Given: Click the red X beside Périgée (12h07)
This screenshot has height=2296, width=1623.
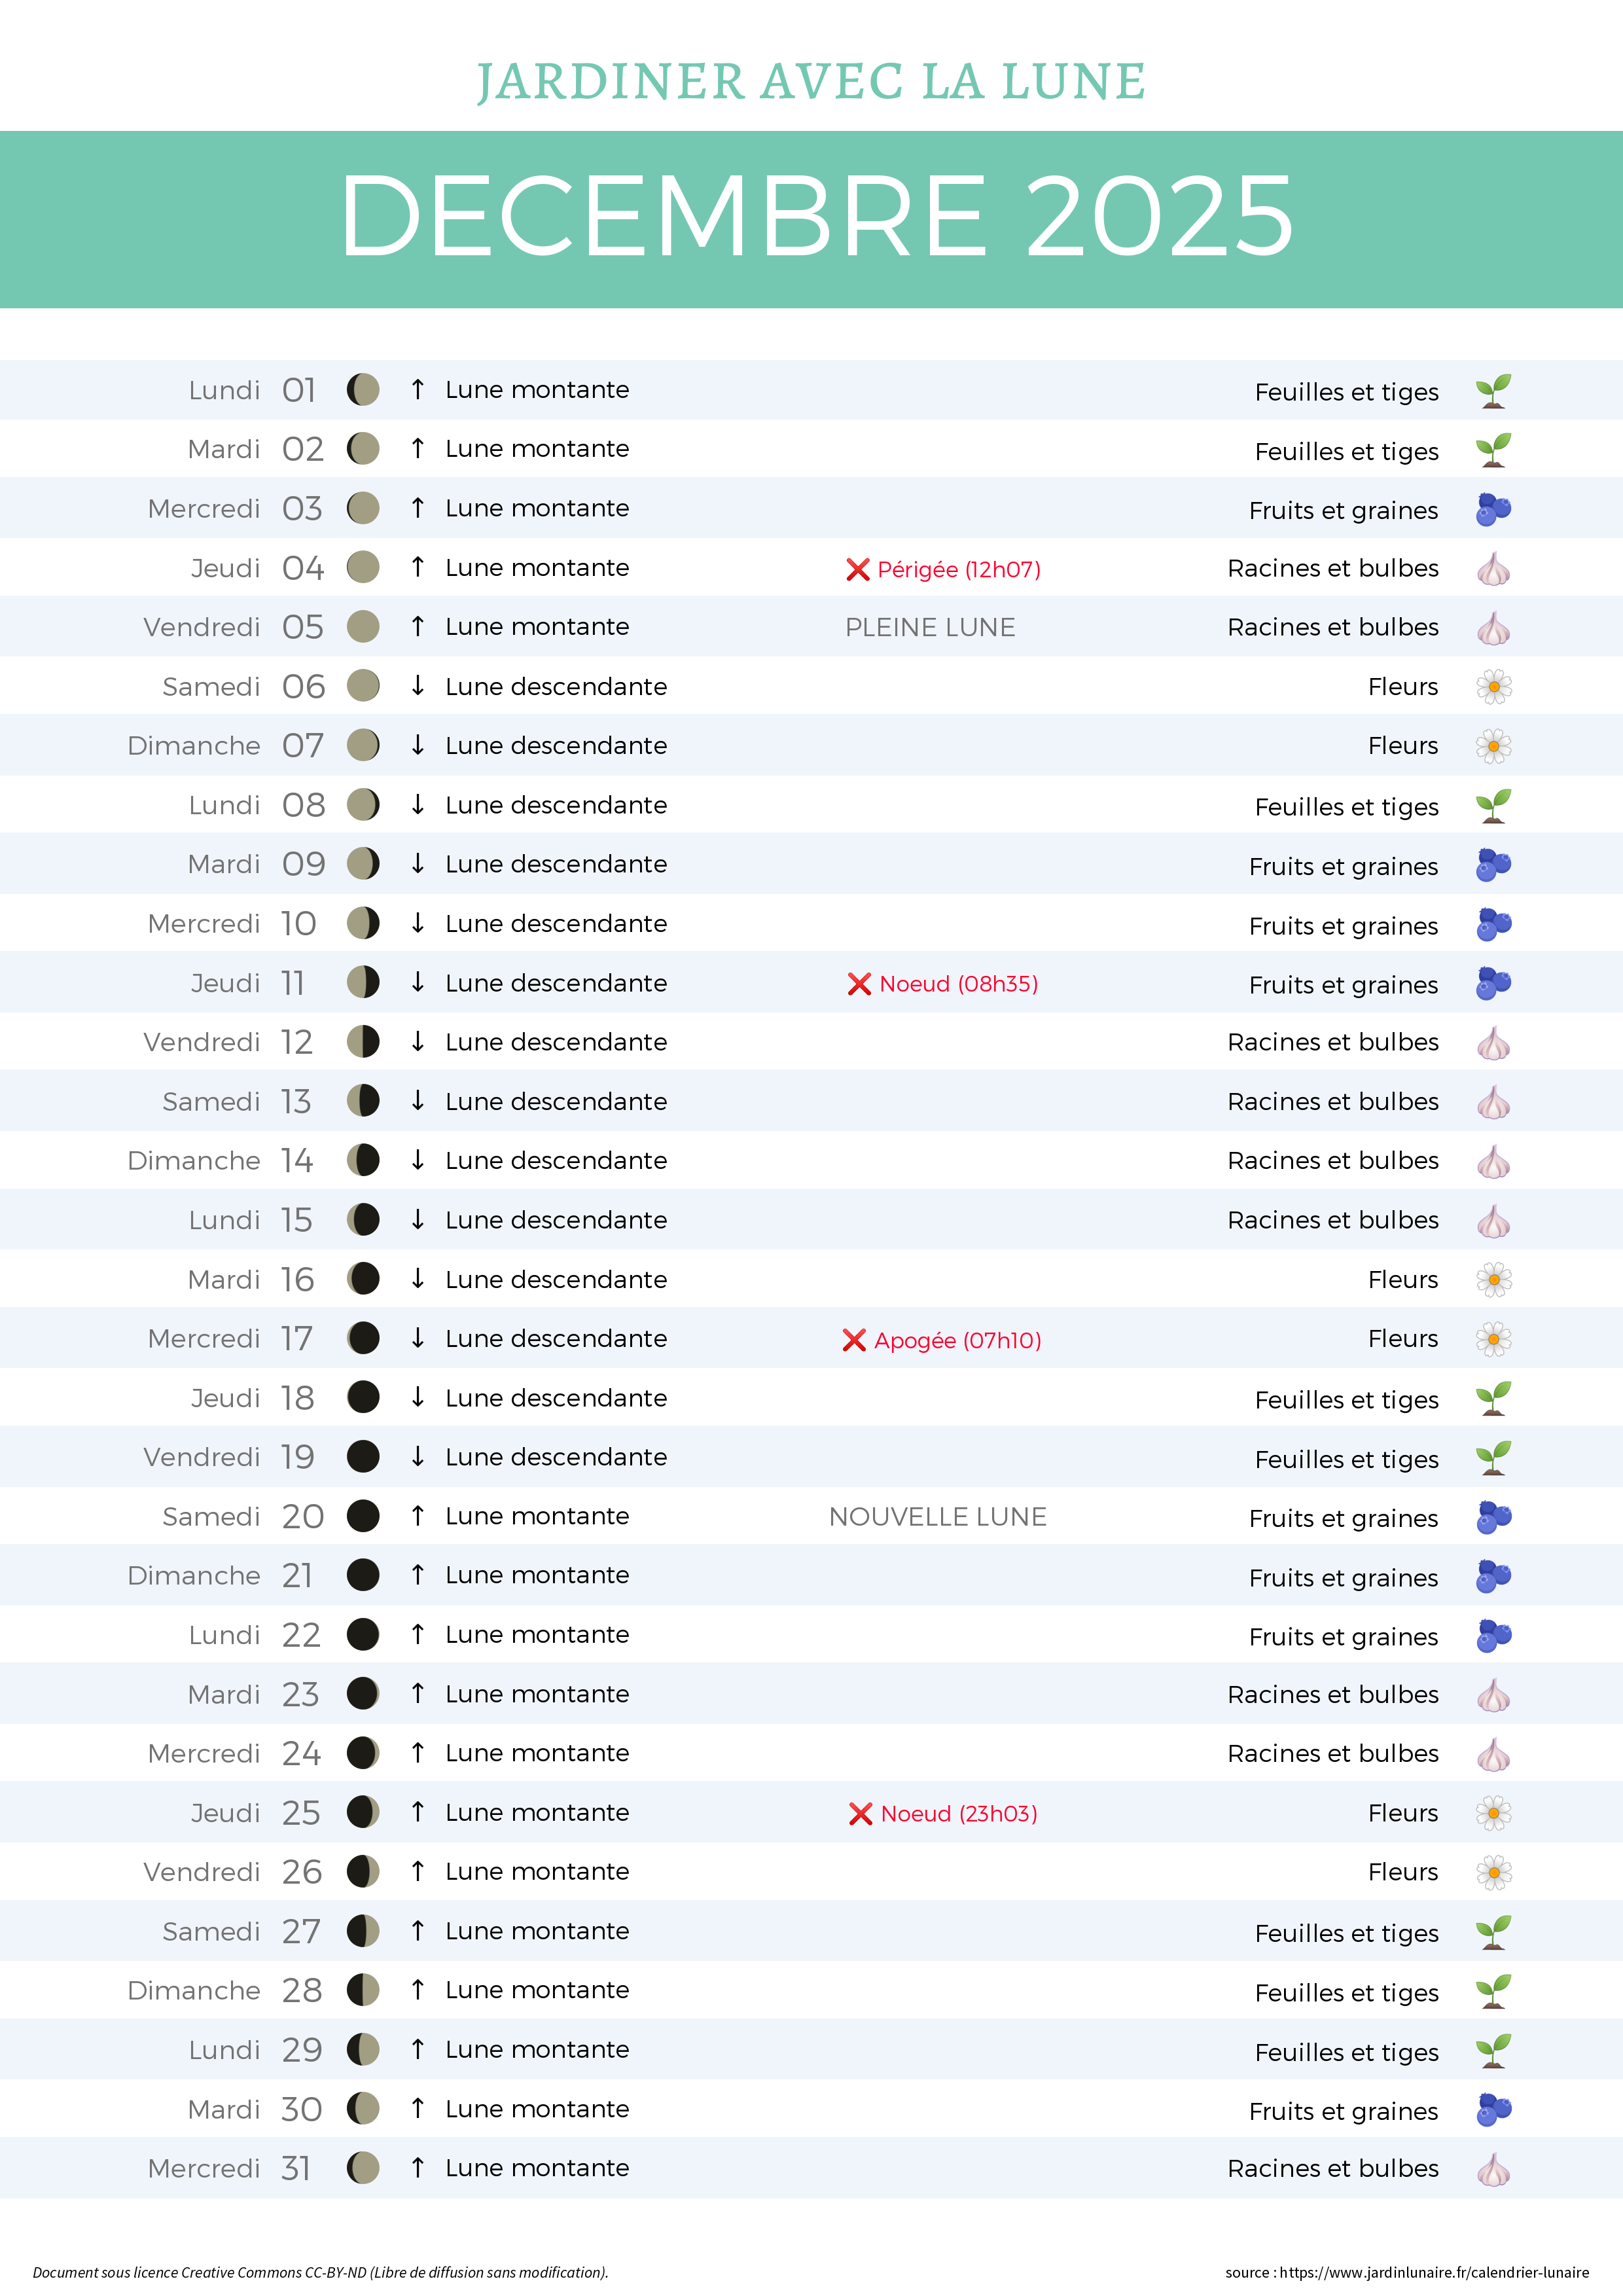Looking at the screenshot, I should point(857,570).
